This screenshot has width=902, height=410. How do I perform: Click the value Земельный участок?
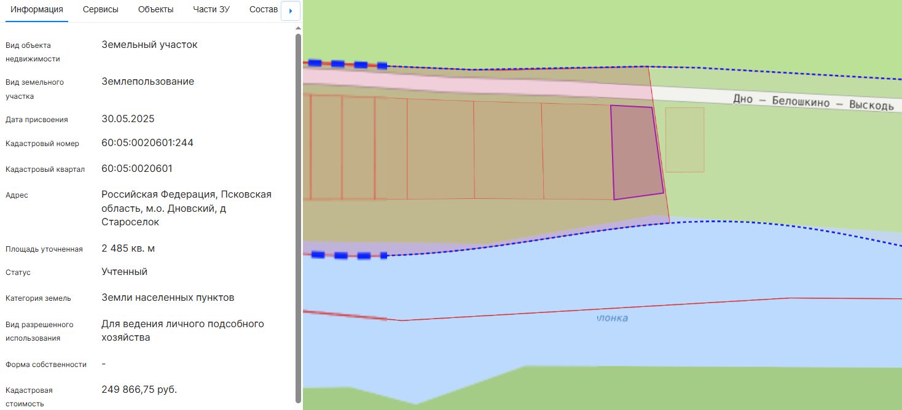149,45
